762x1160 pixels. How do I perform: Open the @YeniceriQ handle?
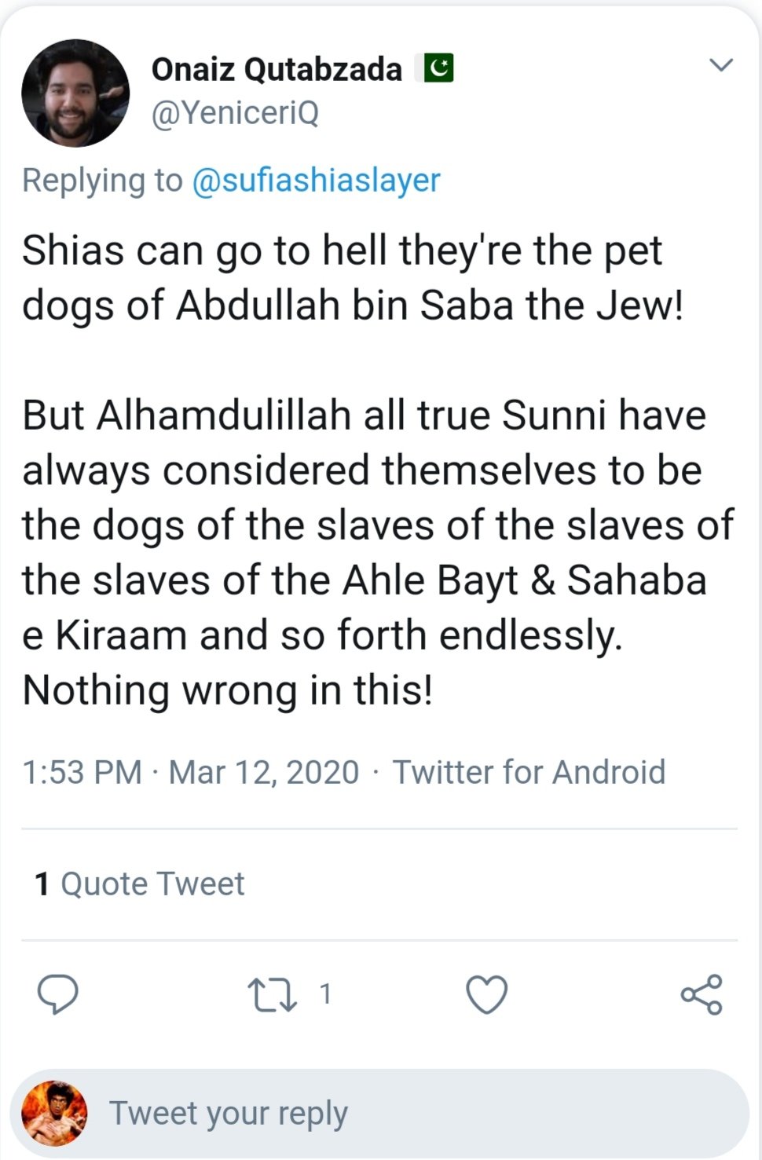click(x=235, y=113)
